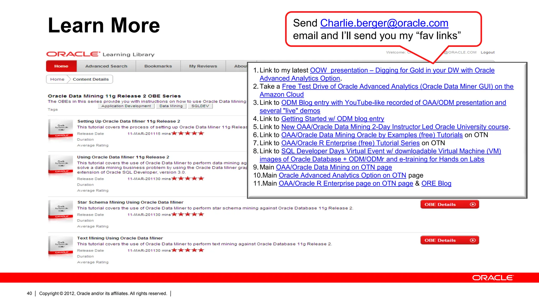The image size is (539, 303).
Task: Click the Home breadcrumb
Action: click(x=57, y=79)
